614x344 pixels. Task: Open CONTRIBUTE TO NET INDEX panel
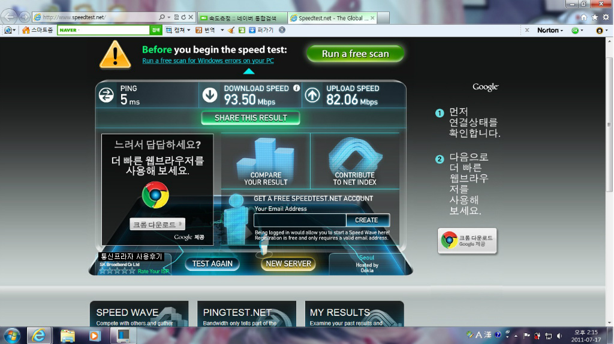tap(355, 161)
